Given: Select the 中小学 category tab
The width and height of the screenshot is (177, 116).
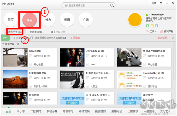Looking at the screenshot, I should click(21, 111).
